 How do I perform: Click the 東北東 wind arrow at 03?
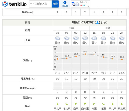pos(58,104)
